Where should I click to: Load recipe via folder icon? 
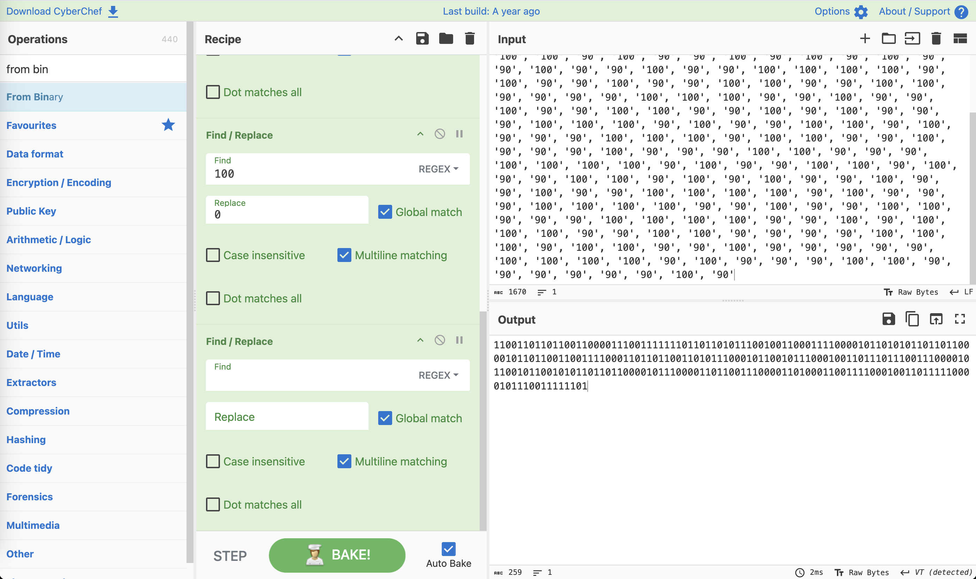tap(446, 39)
